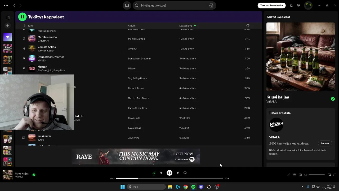Show the friend activity icon
This screenshot has height=191, width=339.
click(x=298, y=5)
